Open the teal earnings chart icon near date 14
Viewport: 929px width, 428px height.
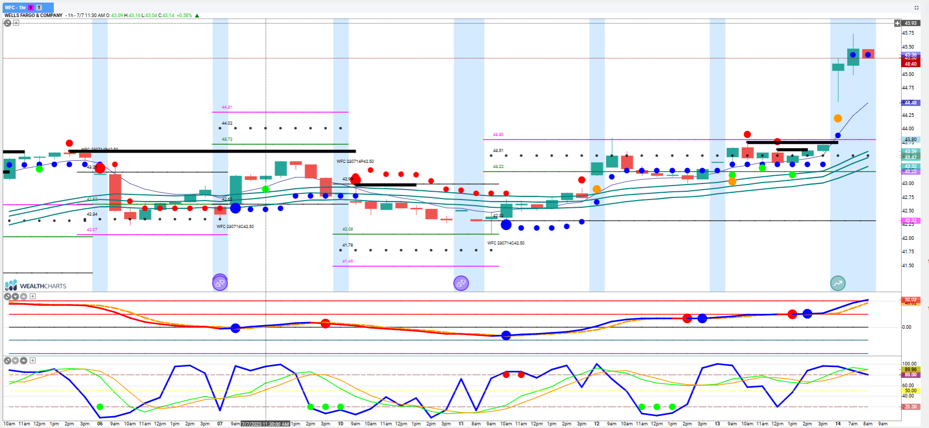(x=838, y=283)
